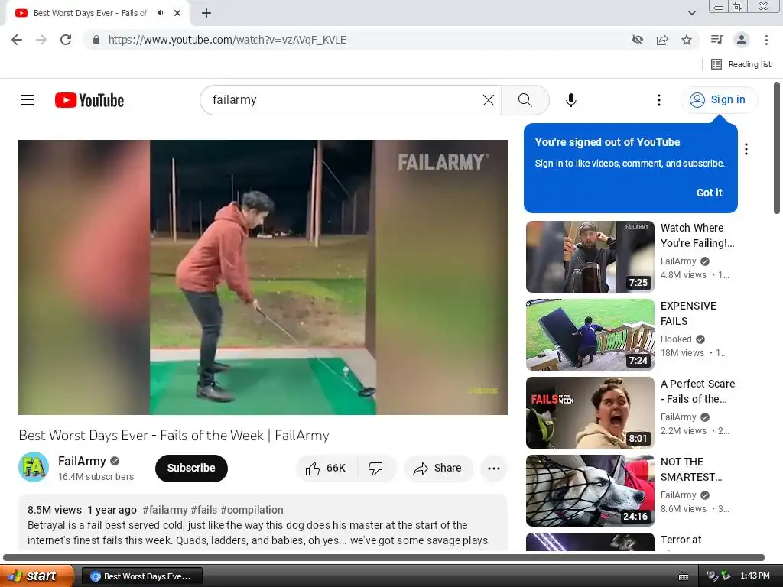Click crossed-eye icon in address bar
This screenshot has width=783, height=587.
click(637, 40)
